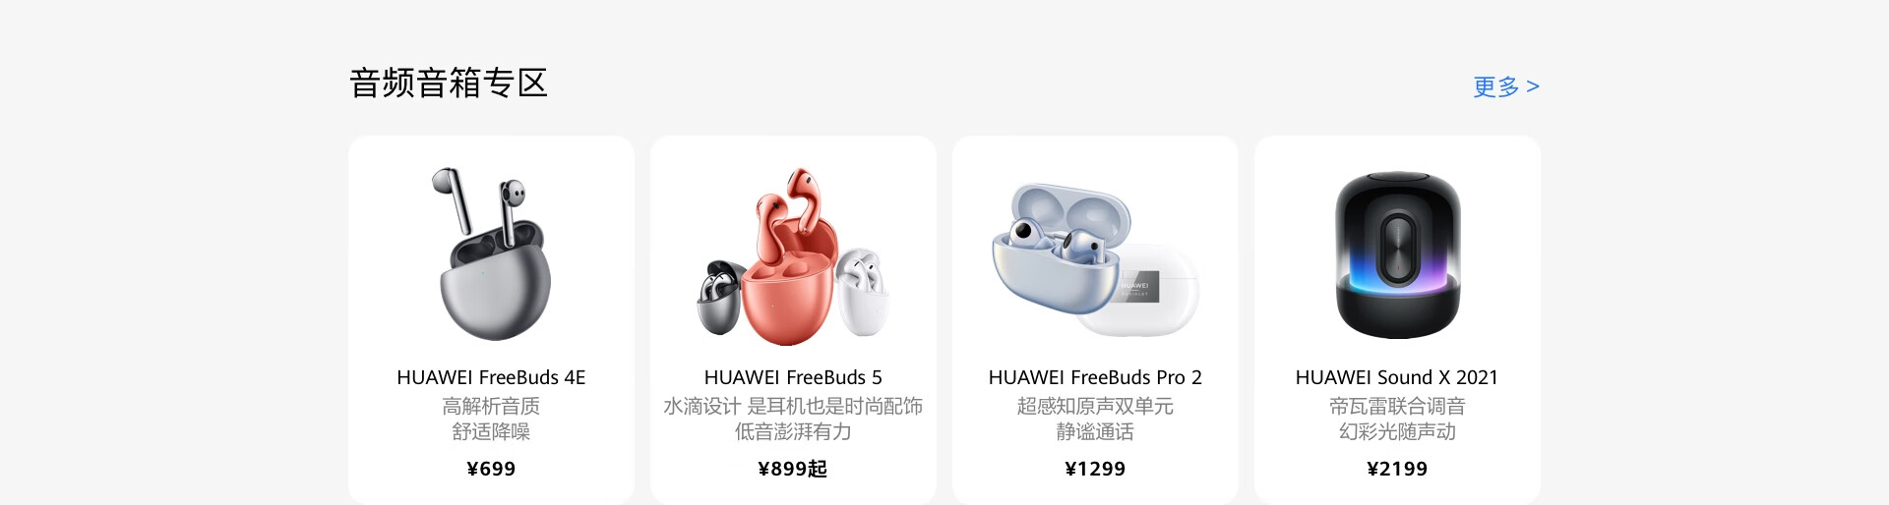Select the FreeBuds Pro 2 product image
The height and width of the screenshot is (505, 1889).
[x=1095, y=260]
